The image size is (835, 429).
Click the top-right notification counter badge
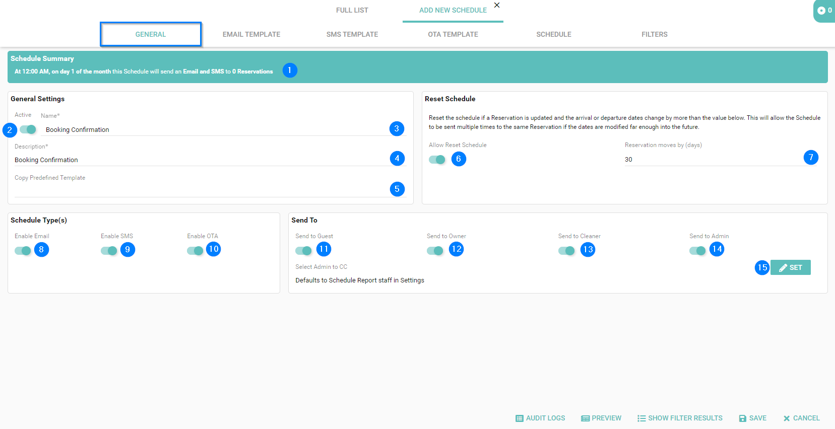click(824, 11)
